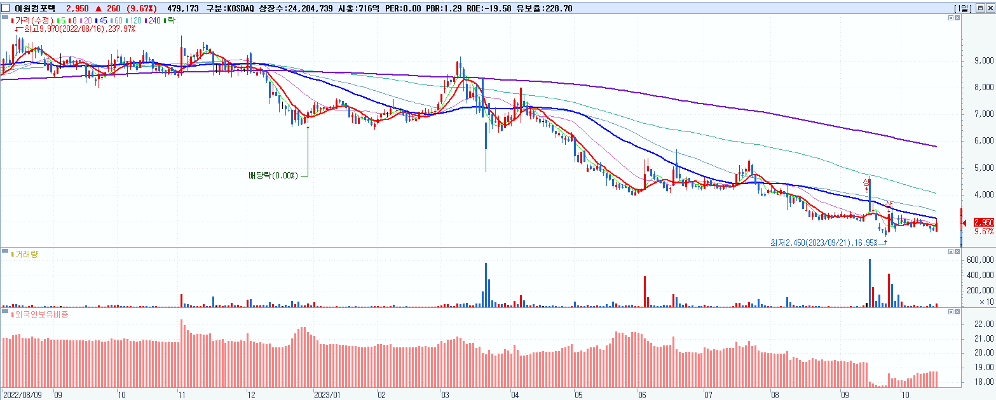Maximize the 거래량 volume pane

950,252
